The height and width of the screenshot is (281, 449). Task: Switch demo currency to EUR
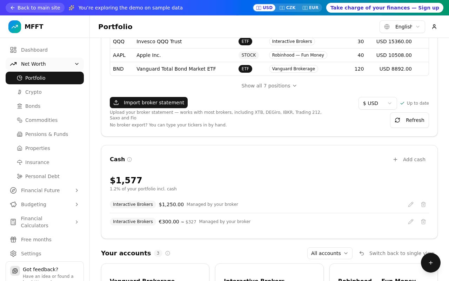(x=310, y=8)
